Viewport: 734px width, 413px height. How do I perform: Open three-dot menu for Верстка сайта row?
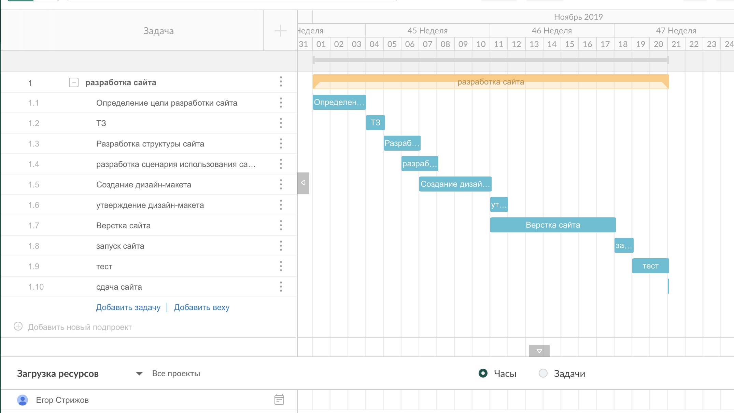[281, 225]
